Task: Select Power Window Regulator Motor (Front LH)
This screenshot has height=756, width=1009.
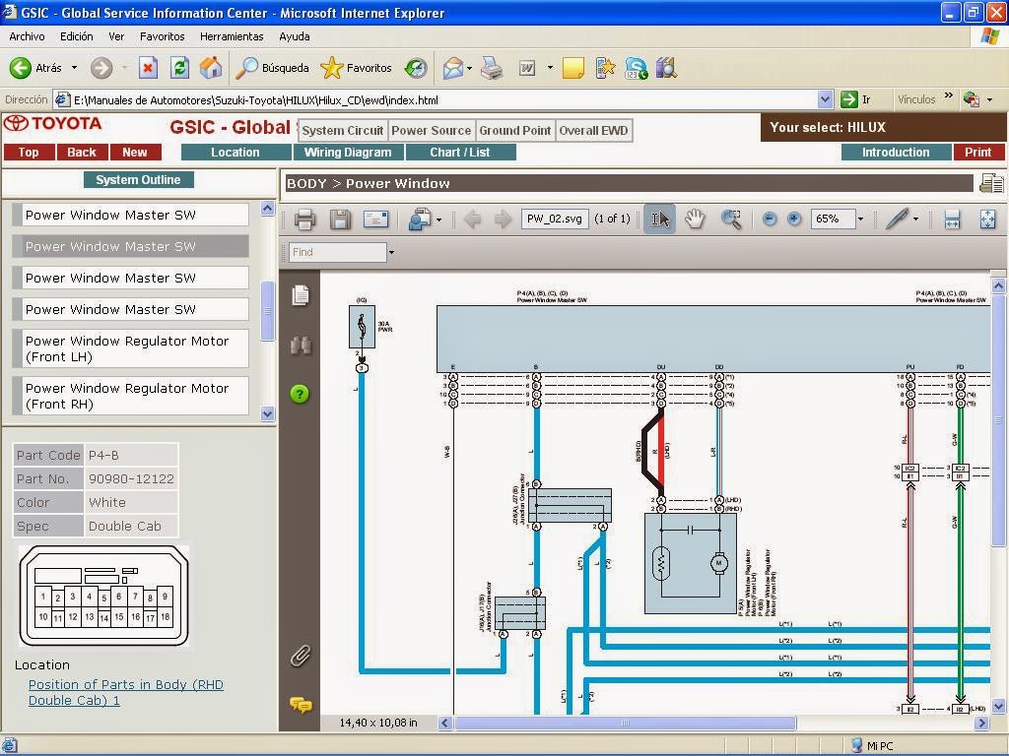Action: (x=132, y=348)
